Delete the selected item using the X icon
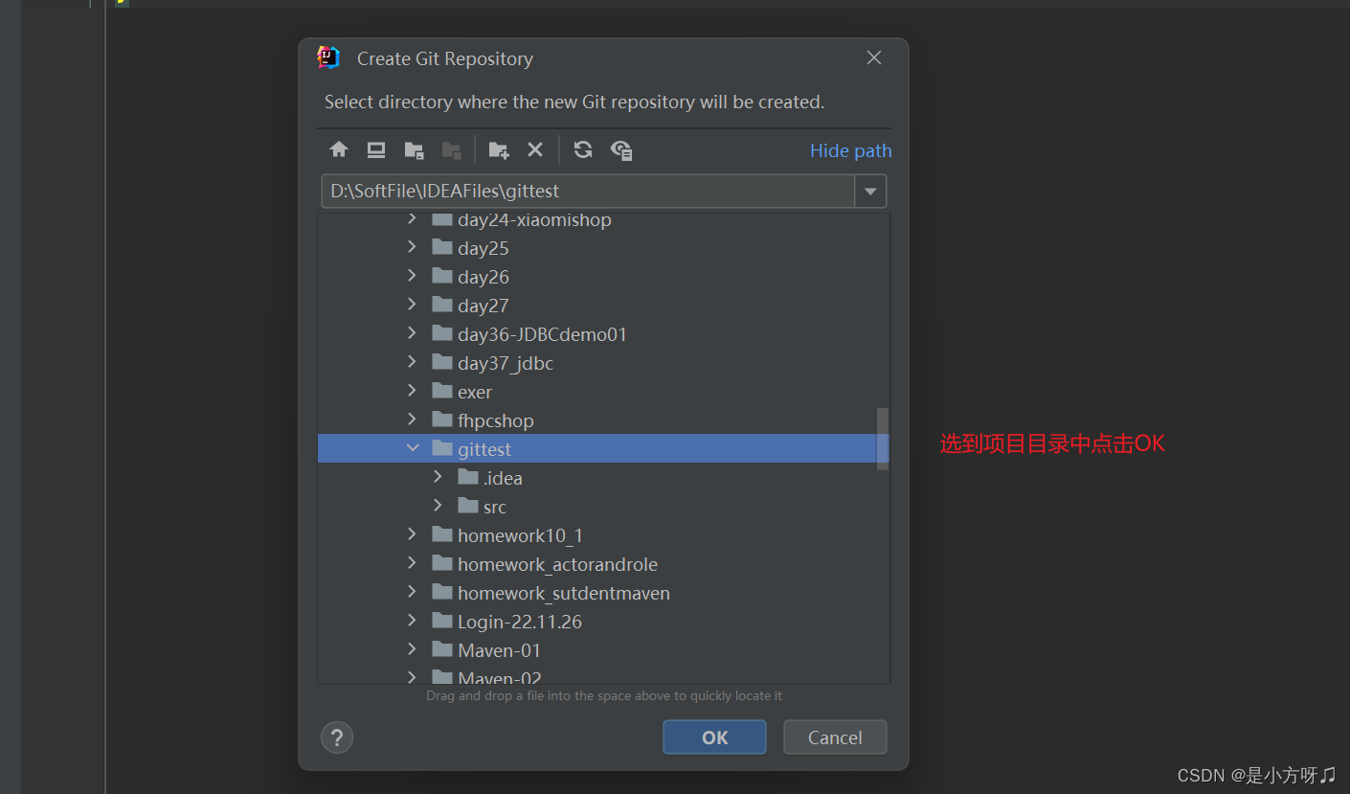 (535, 149)
